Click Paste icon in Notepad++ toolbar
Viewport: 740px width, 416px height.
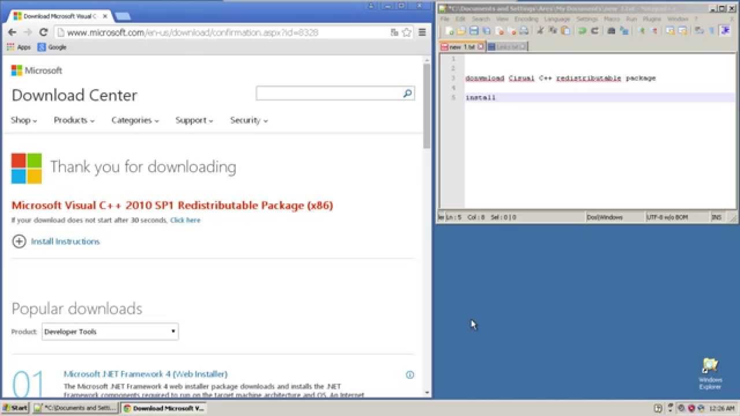(565, 31)
